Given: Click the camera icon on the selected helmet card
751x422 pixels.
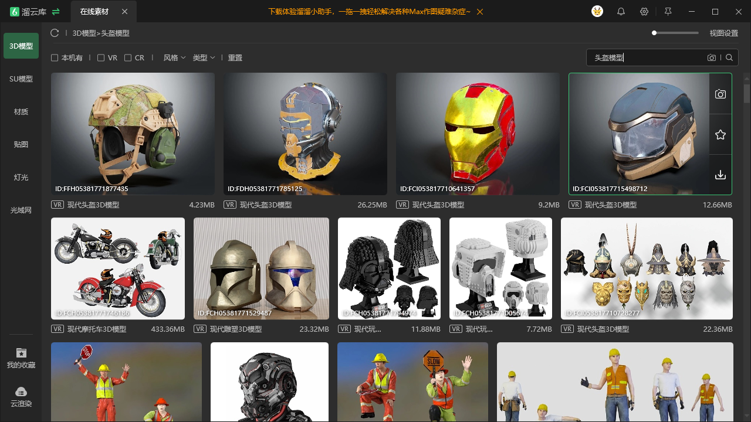Looking at the screenshot, I should point(720,94).
